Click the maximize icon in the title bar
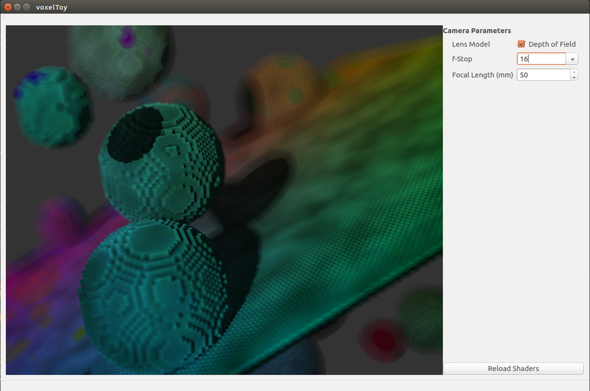Image resolution: width=590 pixels, height=391 pixels. click(26, 7)
